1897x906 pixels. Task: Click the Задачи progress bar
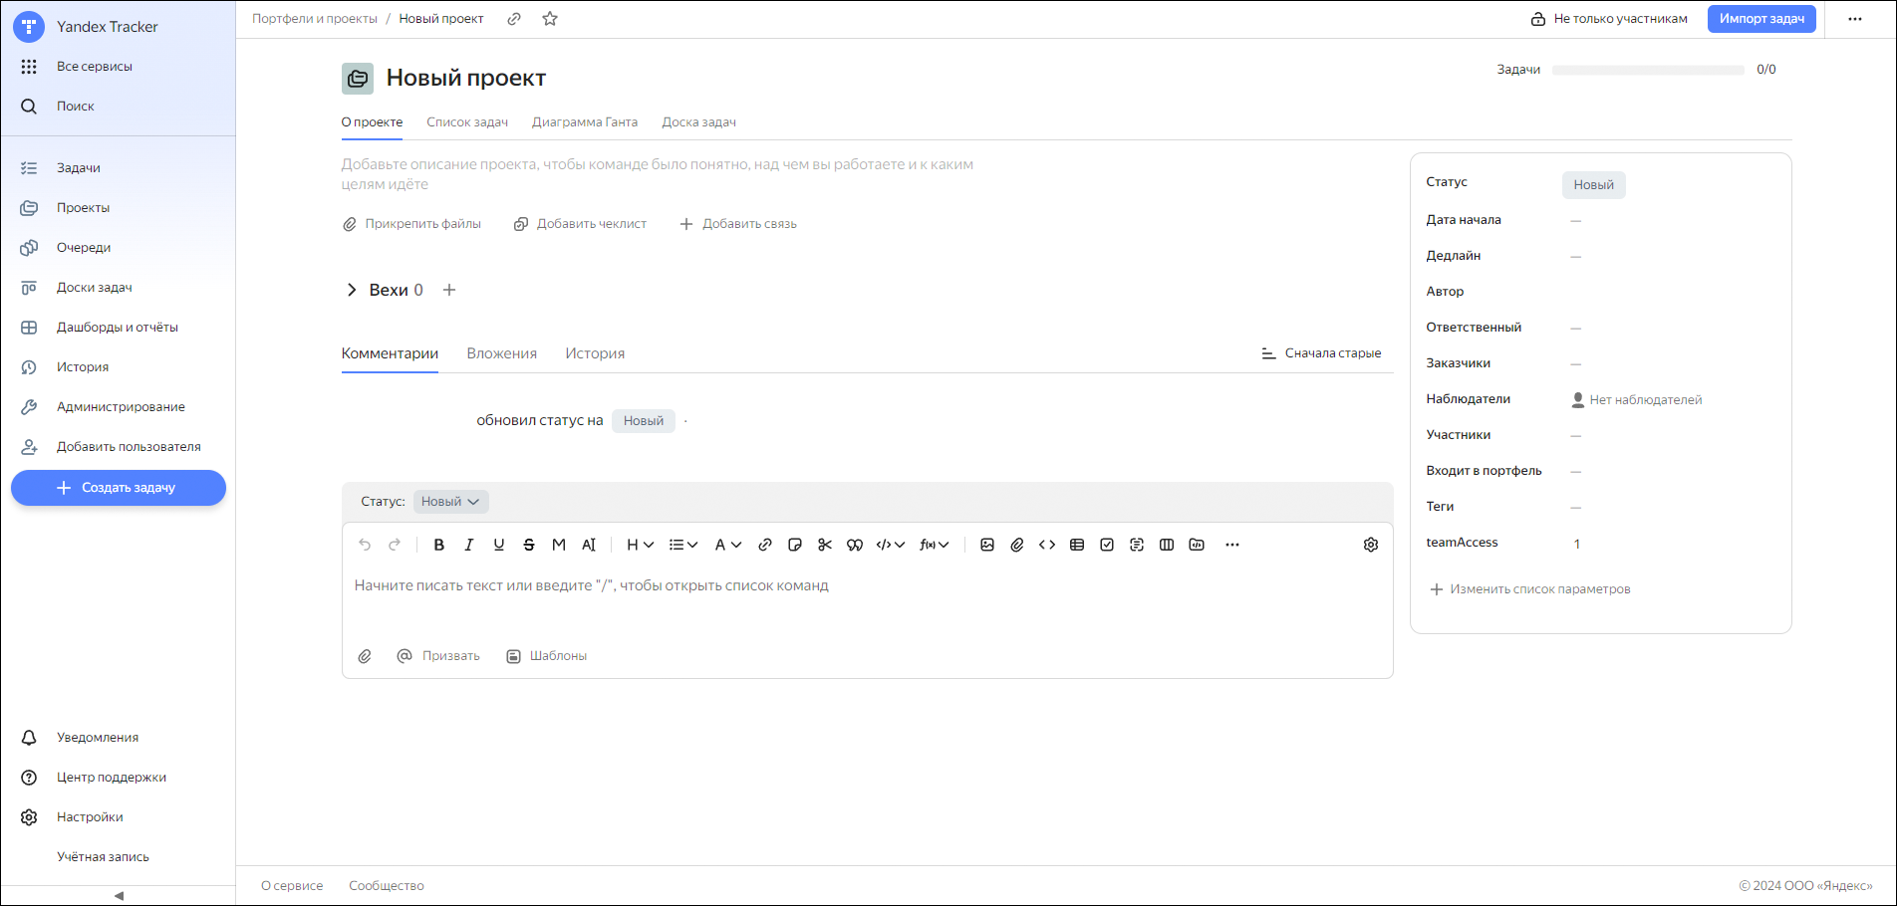[1648, 70]
